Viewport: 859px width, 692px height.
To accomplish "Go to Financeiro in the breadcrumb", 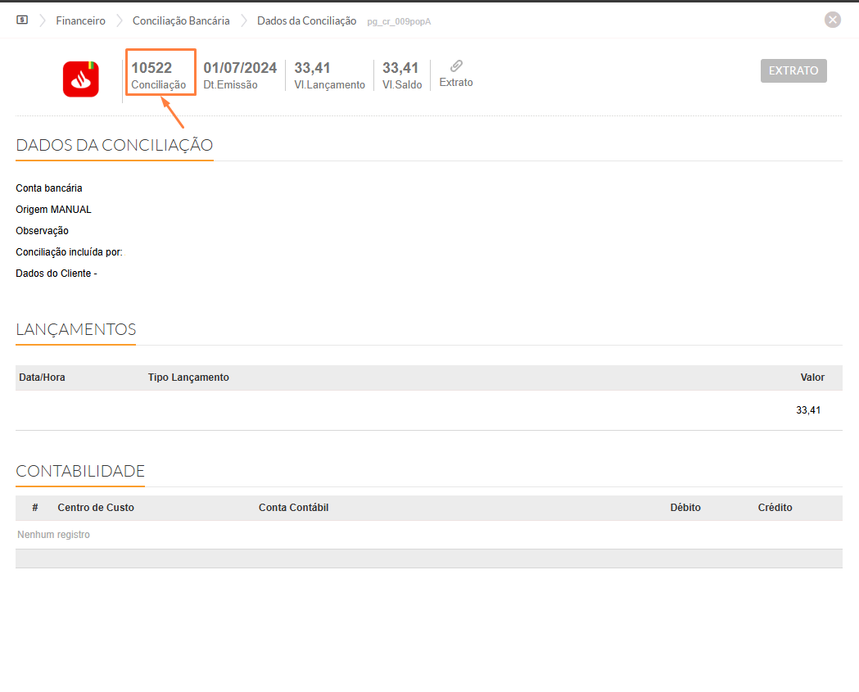I will click(x=80, y=20).
